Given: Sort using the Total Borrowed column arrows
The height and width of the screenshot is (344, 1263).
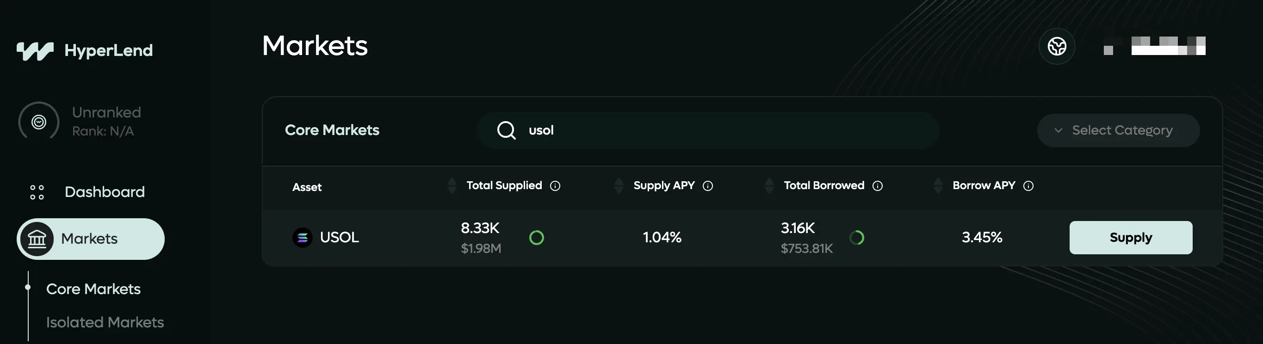Looking at the screenshot, I should coord(769,186).
